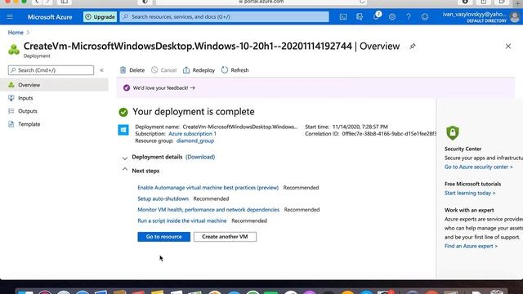Open portal settings gear

392,16
